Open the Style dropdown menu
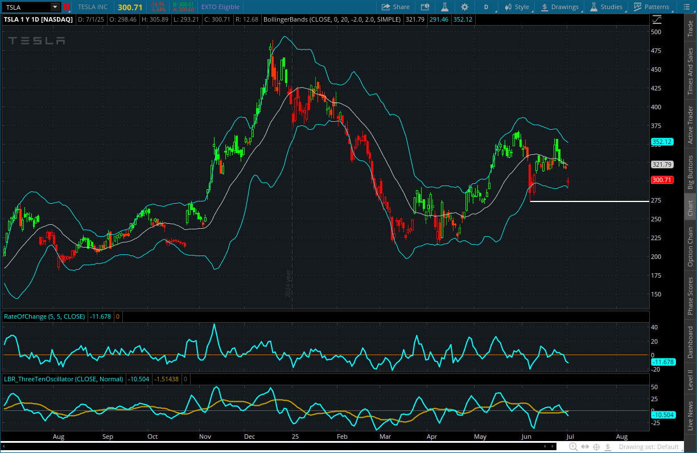 click(x=517, y=7)
